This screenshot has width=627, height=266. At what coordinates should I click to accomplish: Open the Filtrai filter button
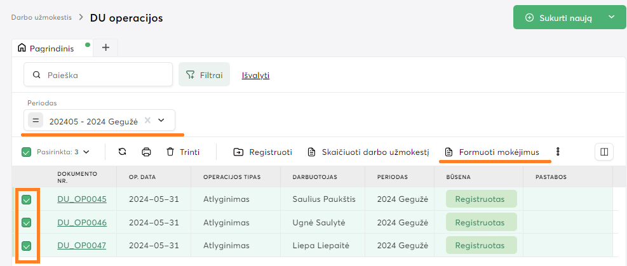pos(204,75)
